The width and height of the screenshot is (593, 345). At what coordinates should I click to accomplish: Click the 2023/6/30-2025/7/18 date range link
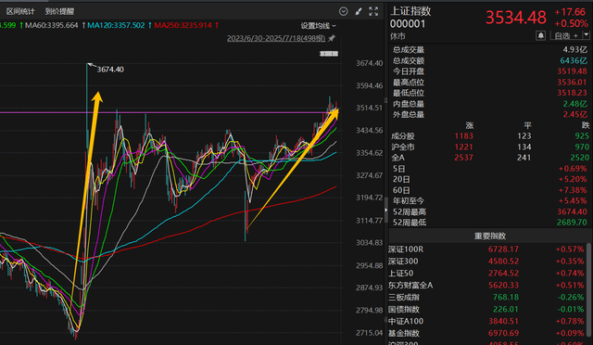coord(276,38)
